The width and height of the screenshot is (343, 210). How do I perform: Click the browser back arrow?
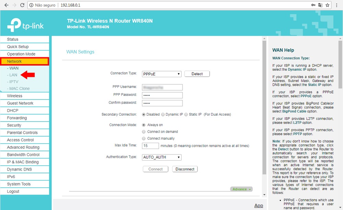6,5
